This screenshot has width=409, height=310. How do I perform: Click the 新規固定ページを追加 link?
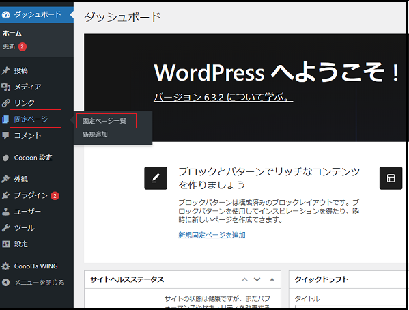click(x=212, y=235)
